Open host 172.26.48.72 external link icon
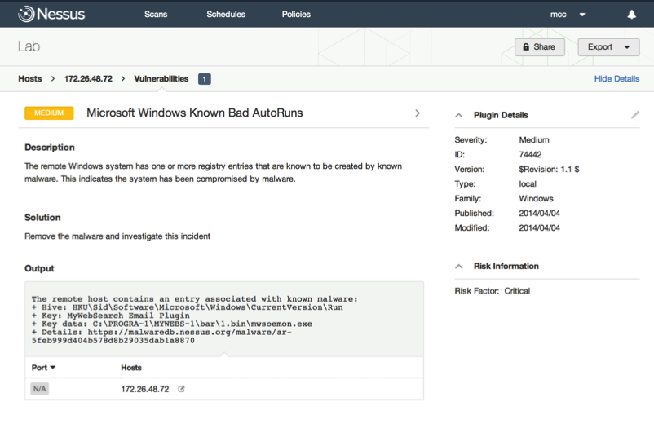Image resolution: width=654 pixels, height=437 pixels. [181, 389]
